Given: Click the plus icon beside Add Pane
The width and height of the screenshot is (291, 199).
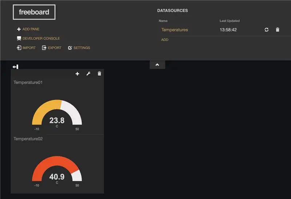Looking at the screenshot, I should click(19, 29).
